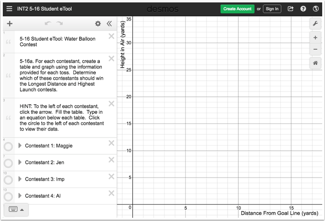Delete the HINT note
The width and height of the screenshot is (325, 221).
coord(111,104)
